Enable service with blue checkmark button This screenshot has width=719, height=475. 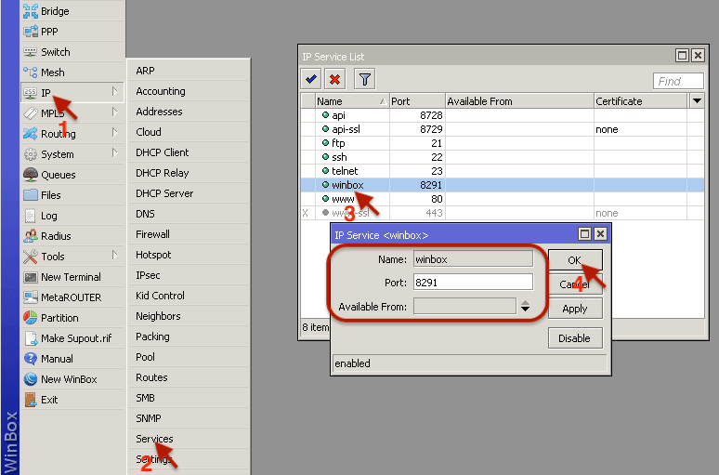pos(311,79)
